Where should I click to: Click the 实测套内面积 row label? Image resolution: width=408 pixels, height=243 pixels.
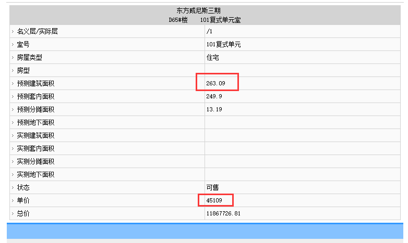click(35, 148)
